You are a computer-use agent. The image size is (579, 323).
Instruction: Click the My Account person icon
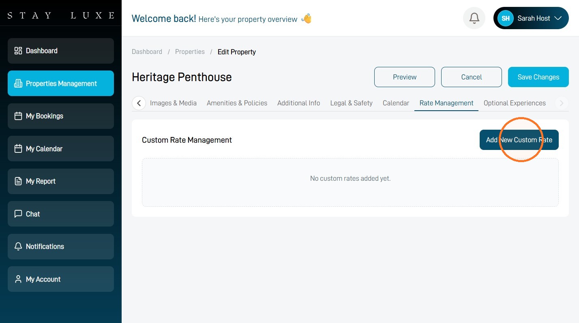click(18, 279)
